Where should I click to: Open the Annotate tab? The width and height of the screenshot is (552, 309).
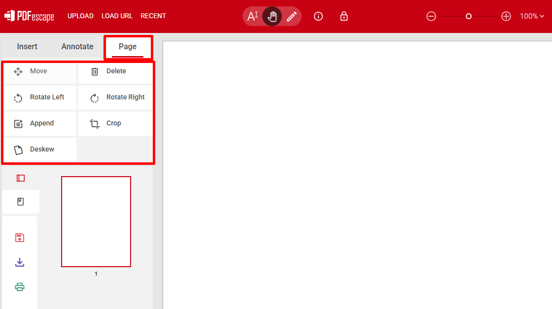pyautogui.click(x=77, y=46)
